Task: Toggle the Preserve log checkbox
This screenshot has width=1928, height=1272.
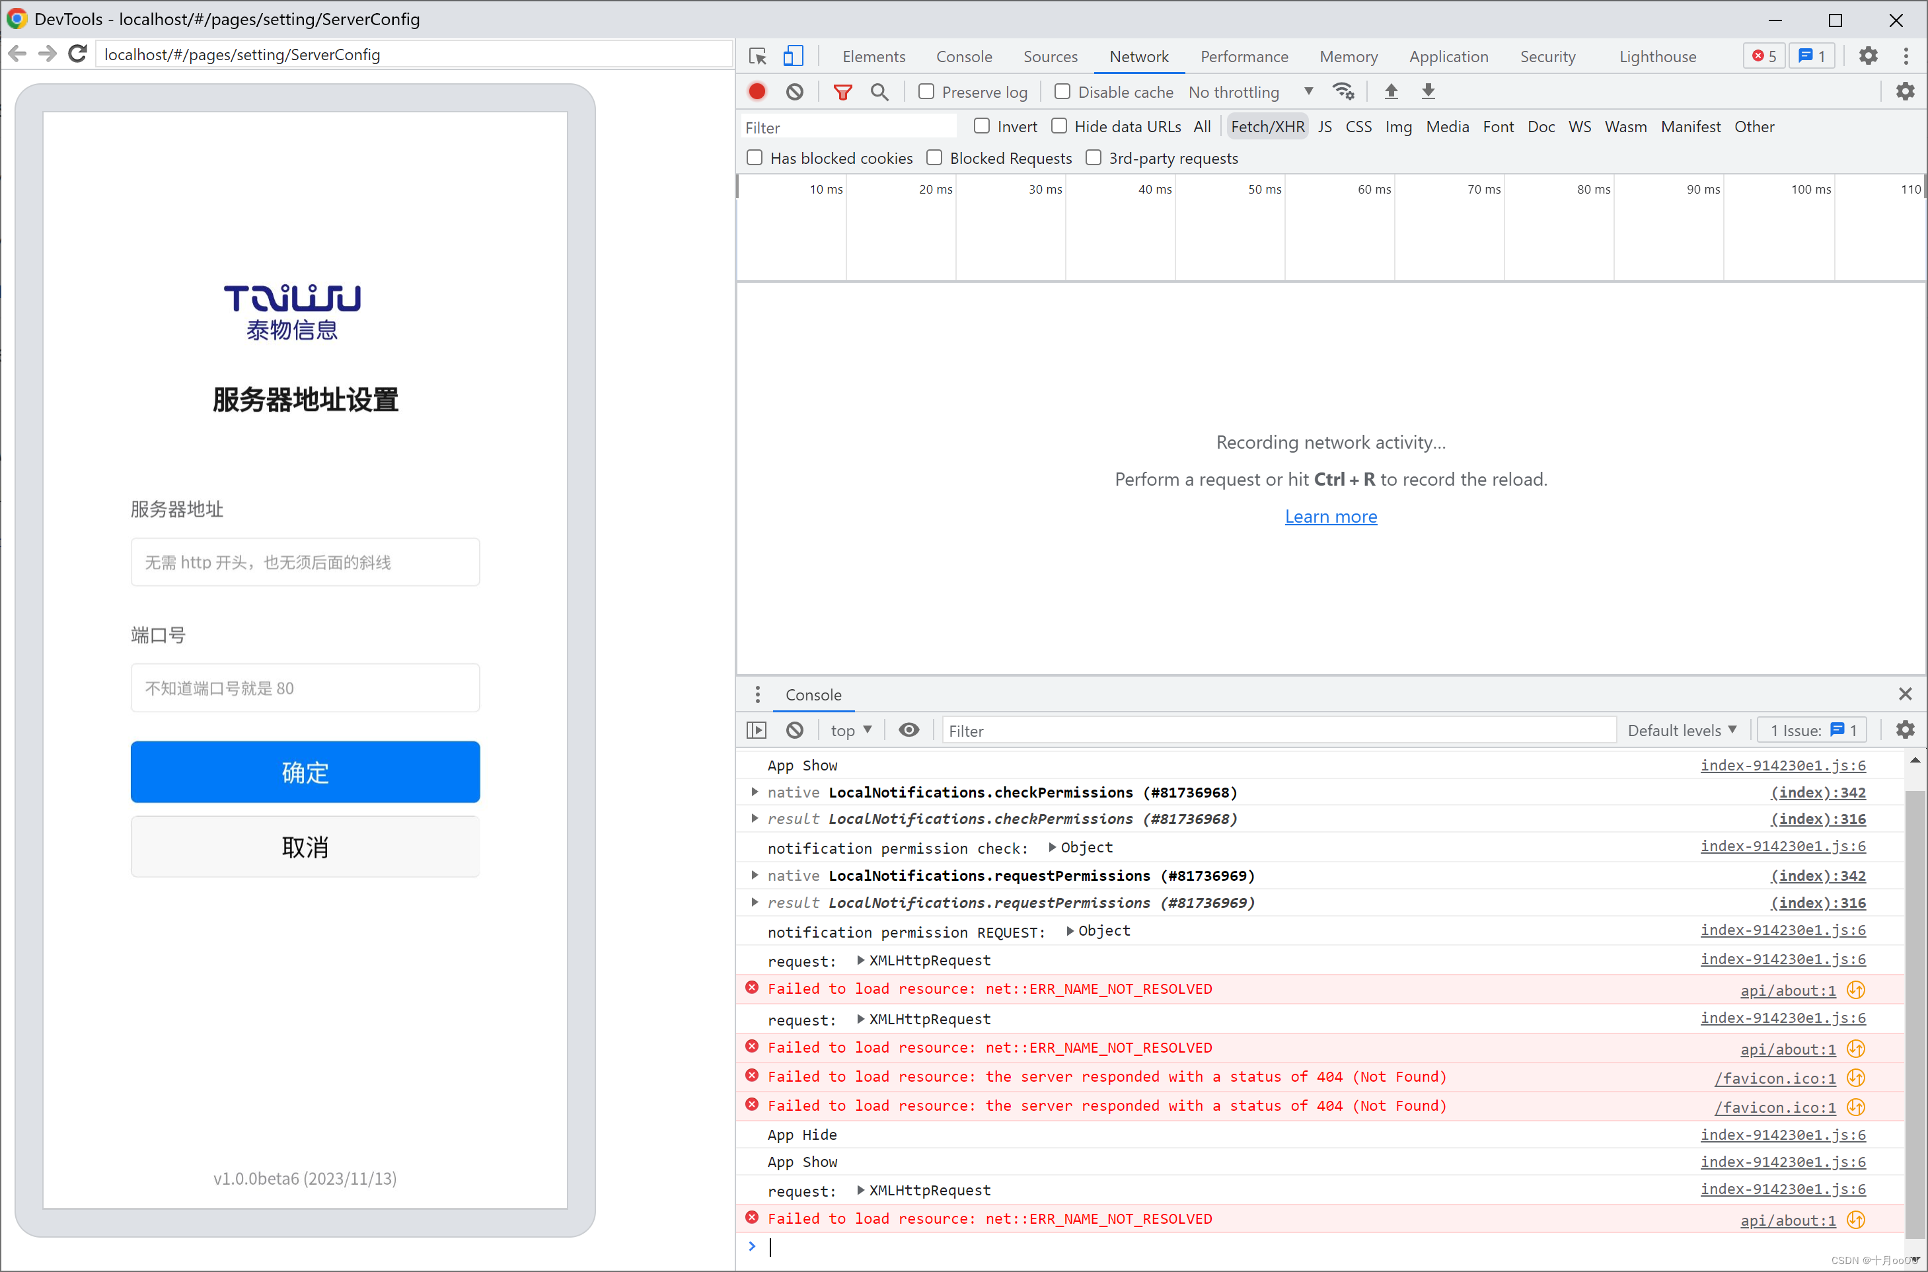Action: pos(924,91)
